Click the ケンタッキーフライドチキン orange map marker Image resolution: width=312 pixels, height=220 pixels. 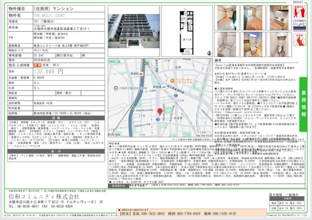click(x=172, y=81)
